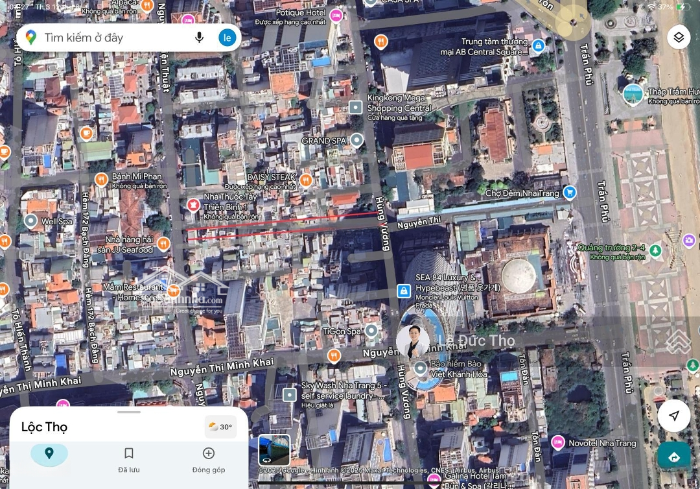Tap the 30° weather chip
This screenshot has width=700, height=489.
(x=220, y=427)
